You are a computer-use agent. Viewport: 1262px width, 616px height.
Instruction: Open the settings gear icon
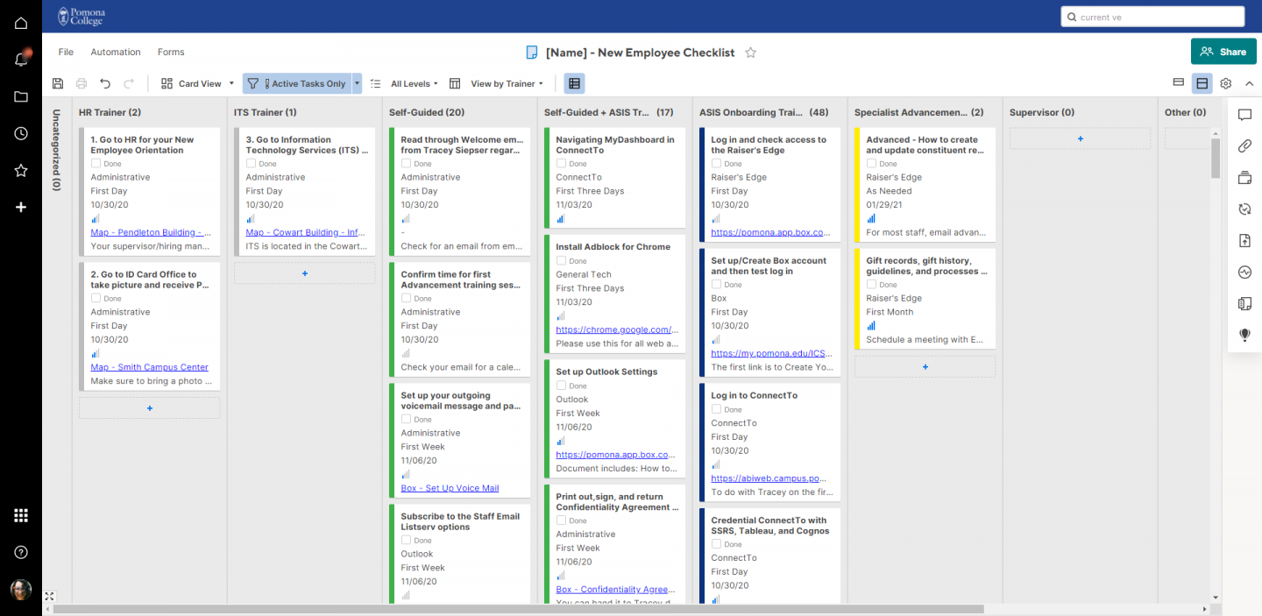pos(1224,82)
